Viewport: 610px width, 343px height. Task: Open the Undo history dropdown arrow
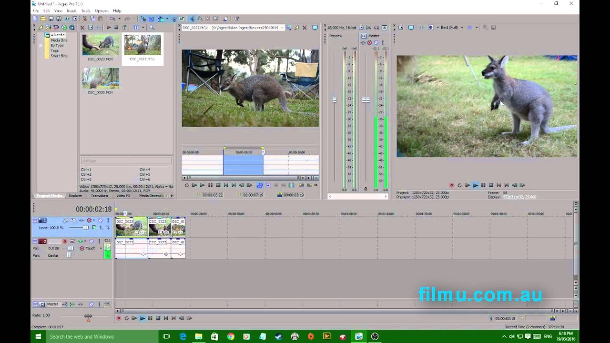coord(120,19)
